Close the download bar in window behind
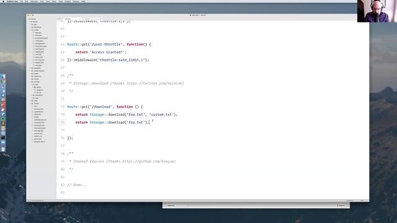The image size is (397, 223). [x=348, y=206]
